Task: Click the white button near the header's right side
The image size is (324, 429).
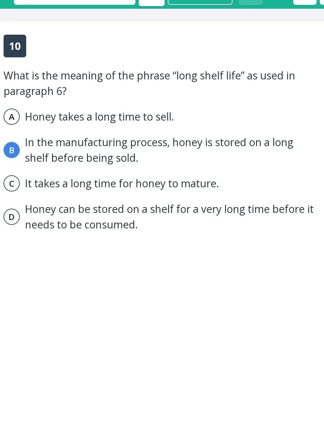Action: tap(305, 2)
